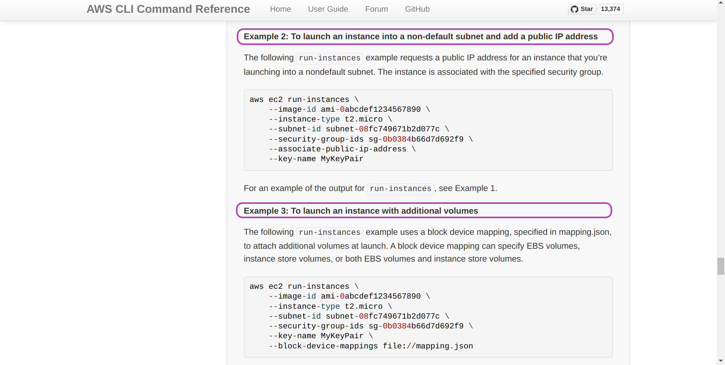Click the '--instance-type t2.micro' line in Example 3 code
725x365 pixels.
point(330,306)
